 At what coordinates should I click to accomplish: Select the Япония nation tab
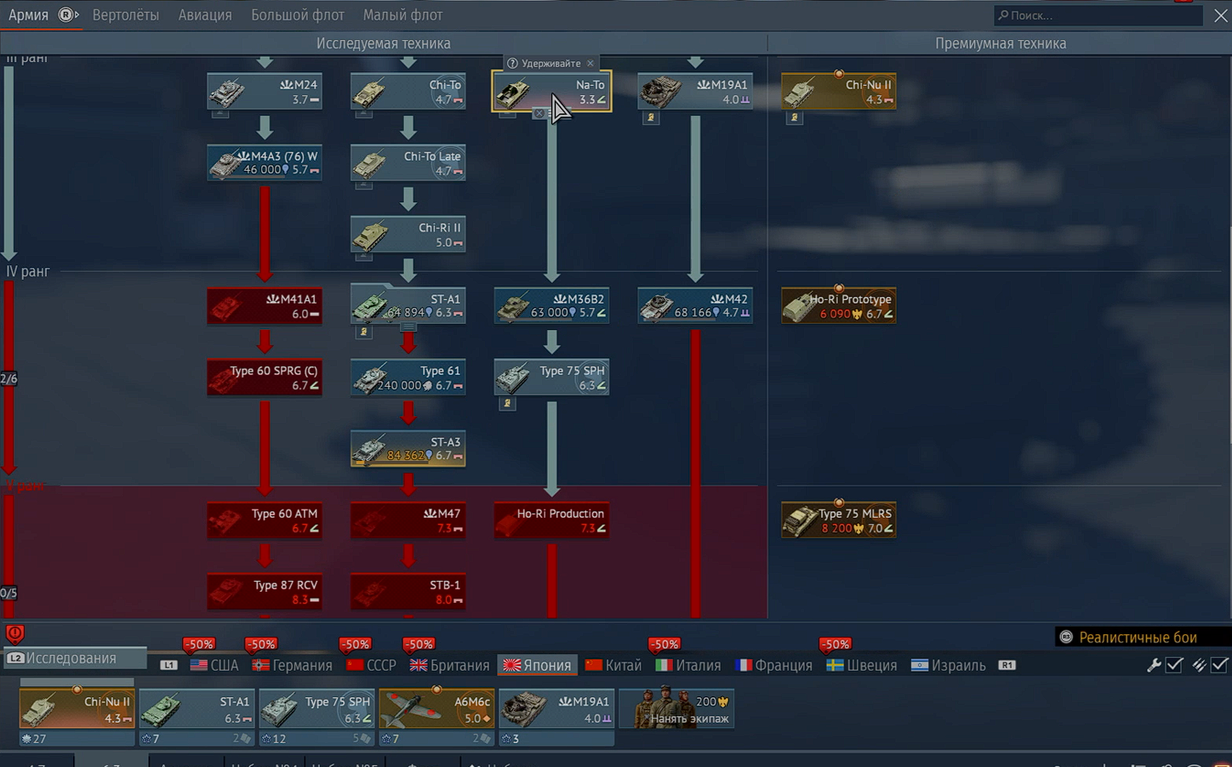538,665
